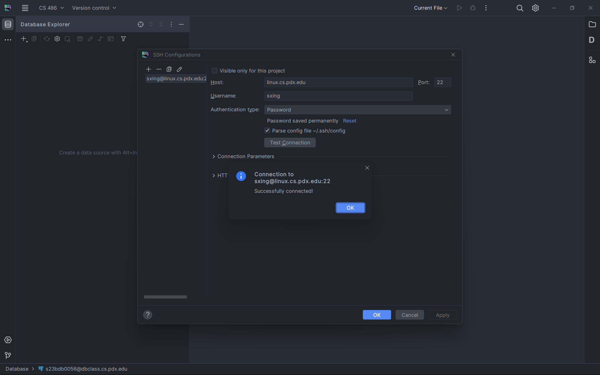This screenshot has width=600, height=375.
Task: Open the Authentication type dropdown
Action: point(357,110)
